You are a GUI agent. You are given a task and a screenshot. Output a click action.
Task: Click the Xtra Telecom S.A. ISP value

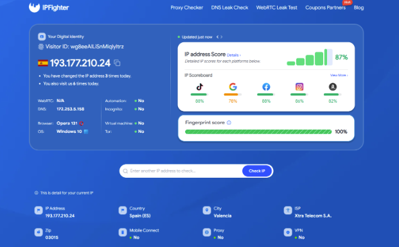(x=313, y=216)
